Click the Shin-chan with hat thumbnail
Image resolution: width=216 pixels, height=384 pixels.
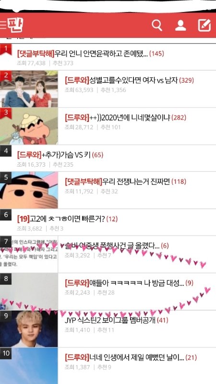coord(29,126)
